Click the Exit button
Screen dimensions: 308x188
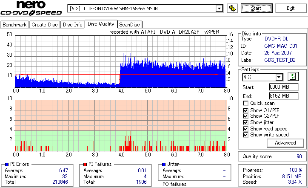point(291,8)
